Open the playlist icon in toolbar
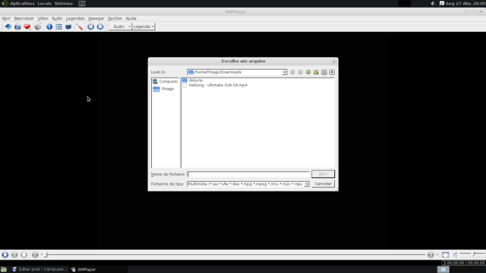 [x=59, y=27]
